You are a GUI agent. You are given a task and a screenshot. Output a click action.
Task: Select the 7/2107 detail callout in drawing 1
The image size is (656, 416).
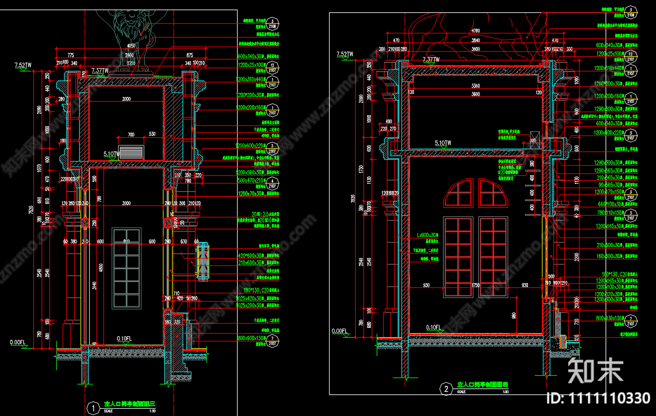coord(272,341)
